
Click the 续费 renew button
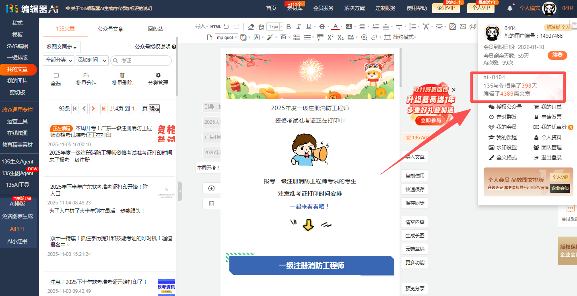[557, 55]
